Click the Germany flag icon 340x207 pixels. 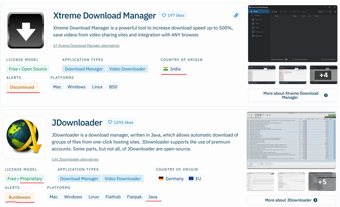pyautogui.click(x=161, y=179)
